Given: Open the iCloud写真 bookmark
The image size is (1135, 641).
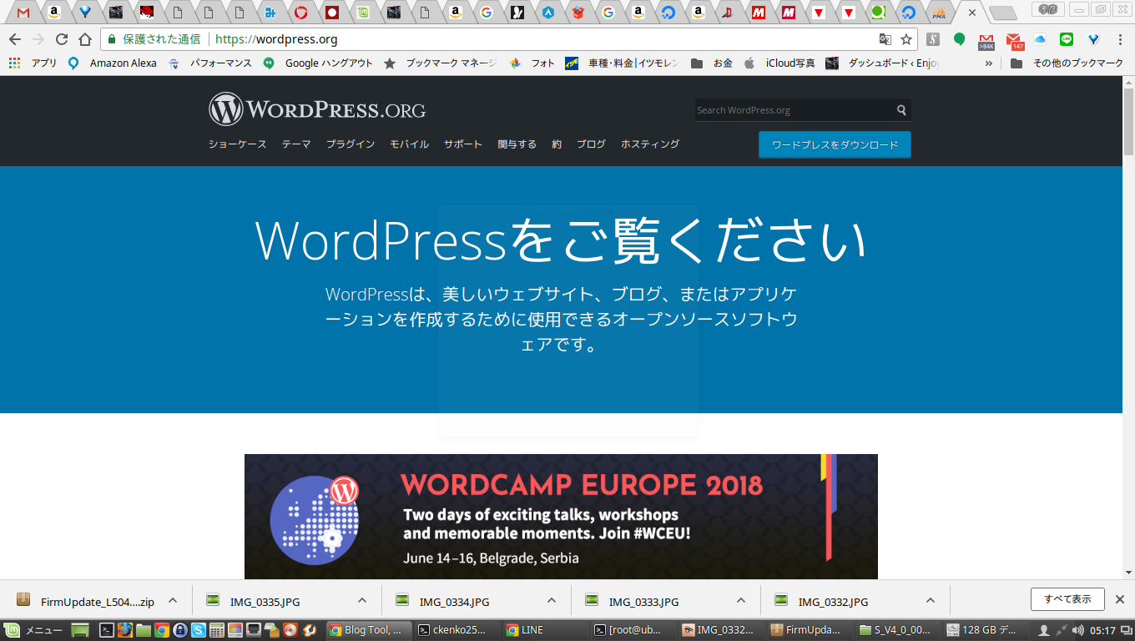Looking at the screenshot, I should pos(779,63).
